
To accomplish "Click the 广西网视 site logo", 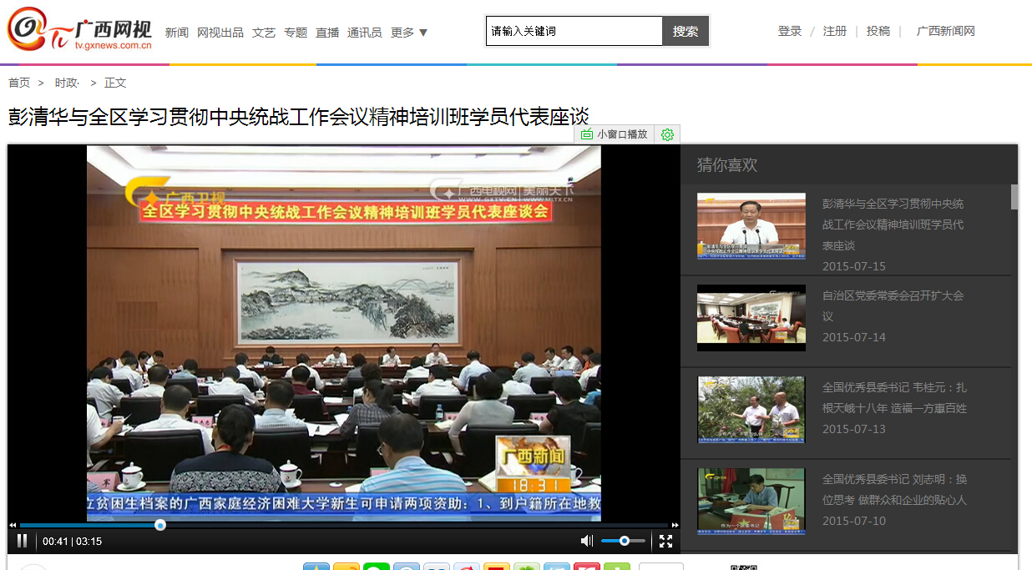I will coord(80,32).
